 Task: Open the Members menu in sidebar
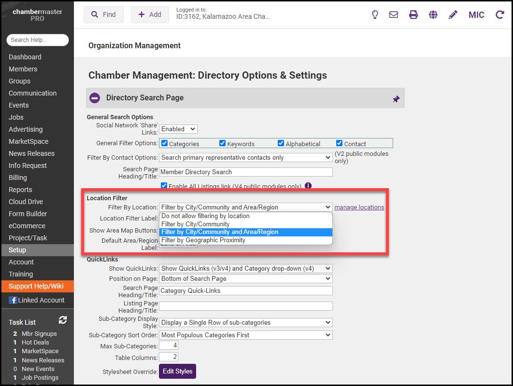pyautogui.click(x=23, y=69)
